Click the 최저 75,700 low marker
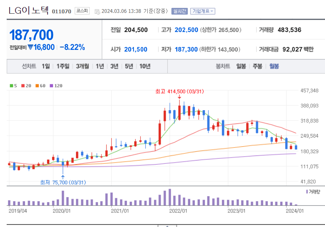 63,183
